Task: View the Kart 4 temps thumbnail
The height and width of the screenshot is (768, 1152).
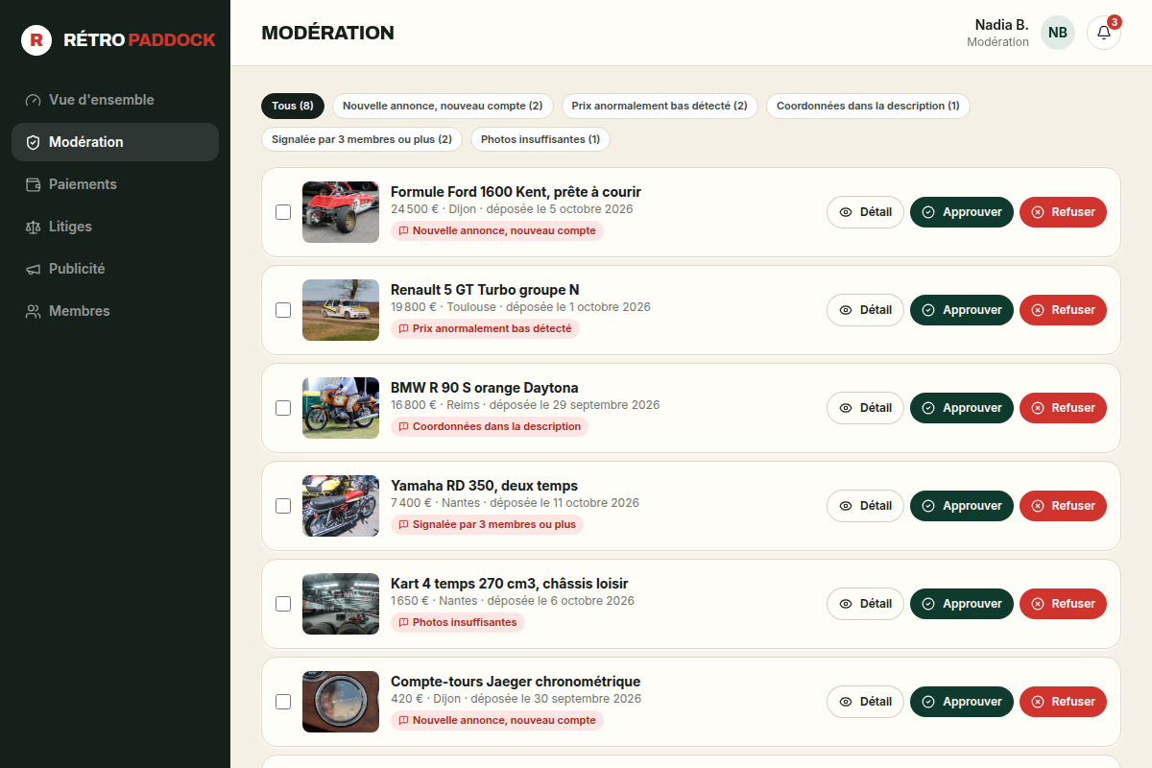Action: [341, 604]
